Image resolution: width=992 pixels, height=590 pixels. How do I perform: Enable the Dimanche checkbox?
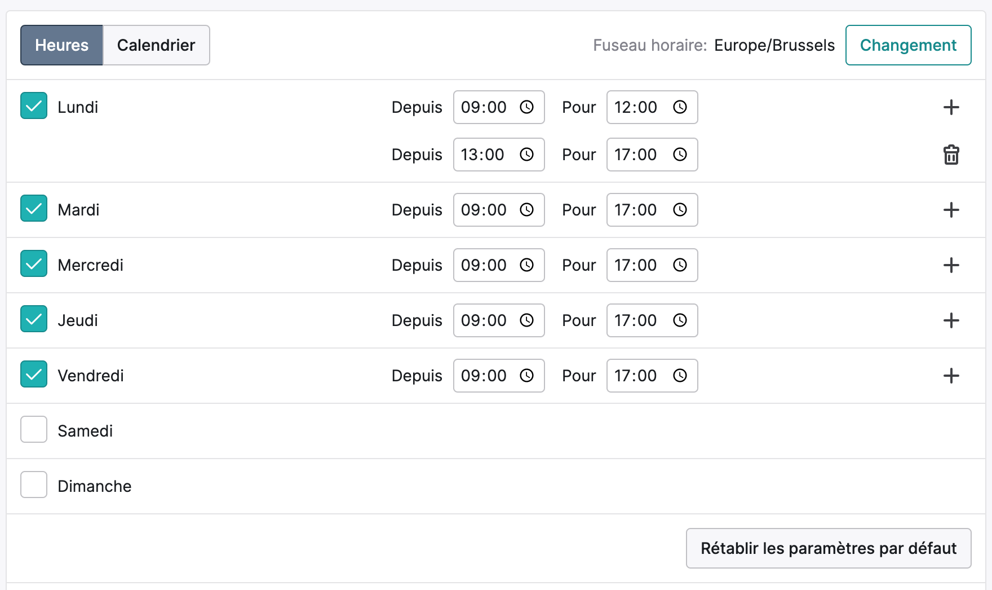pos(34,485)
